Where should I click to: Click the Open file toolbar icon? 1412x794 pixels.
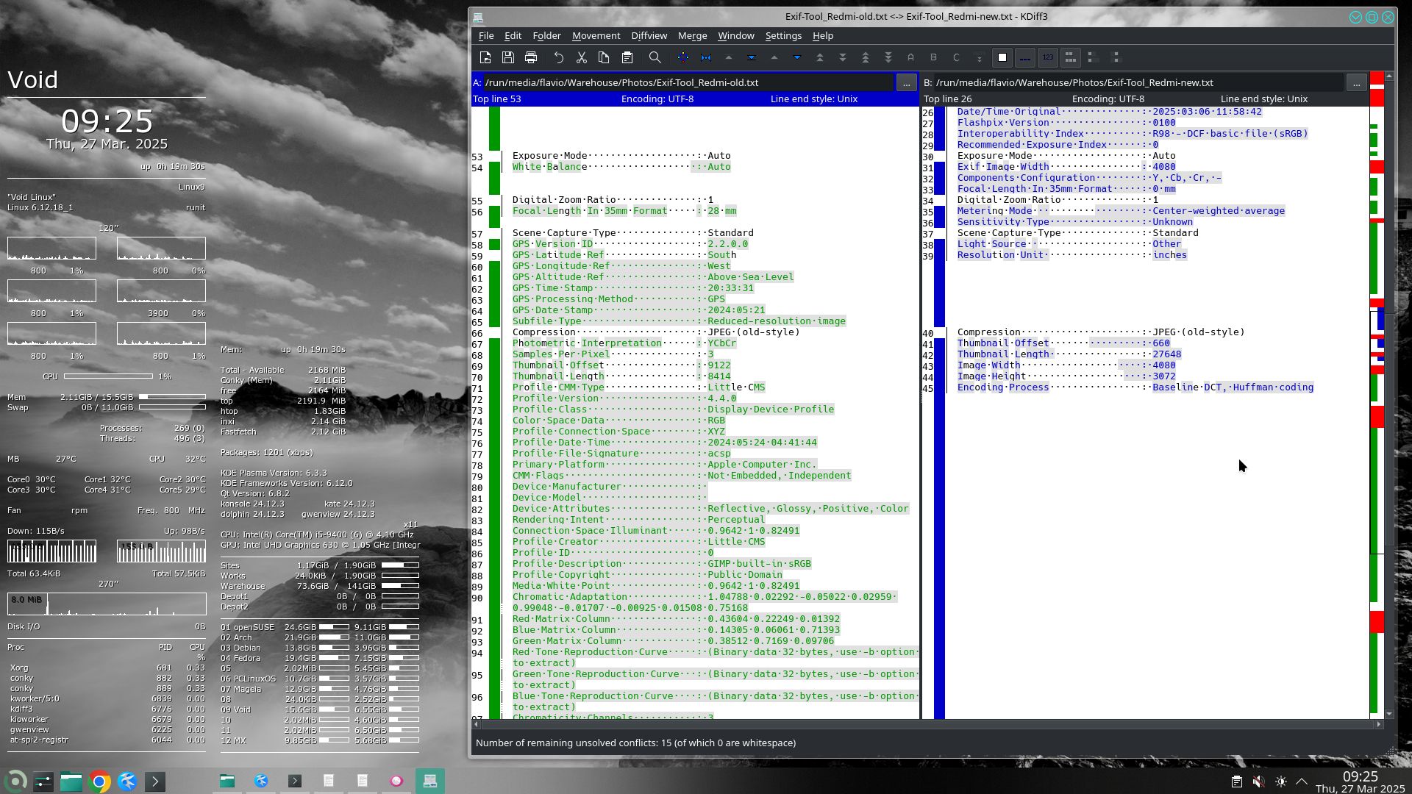[x=485, y=57]
